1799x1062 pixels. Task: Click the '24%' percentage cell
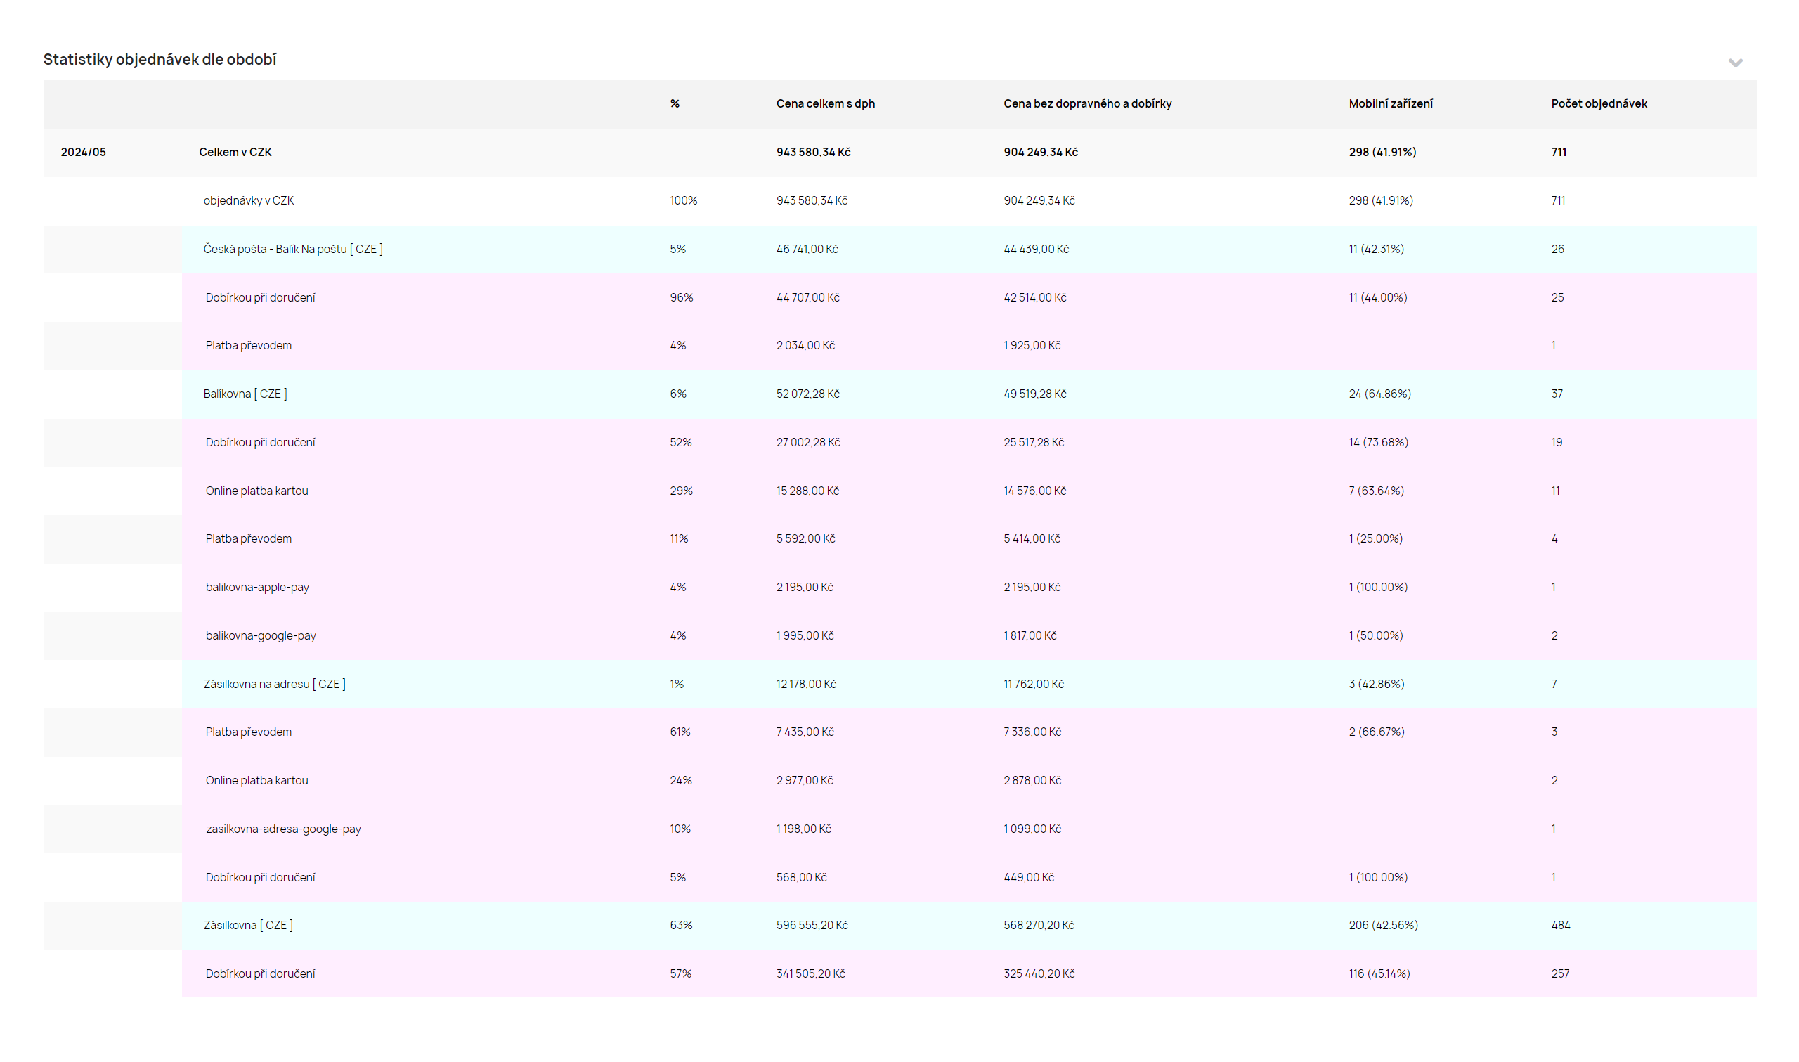[x=681, y=781]
